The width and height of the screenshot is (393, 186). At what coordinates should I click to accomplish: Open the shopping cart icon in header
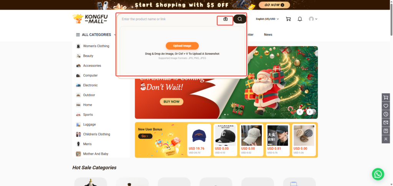click(x=288, y=19)
